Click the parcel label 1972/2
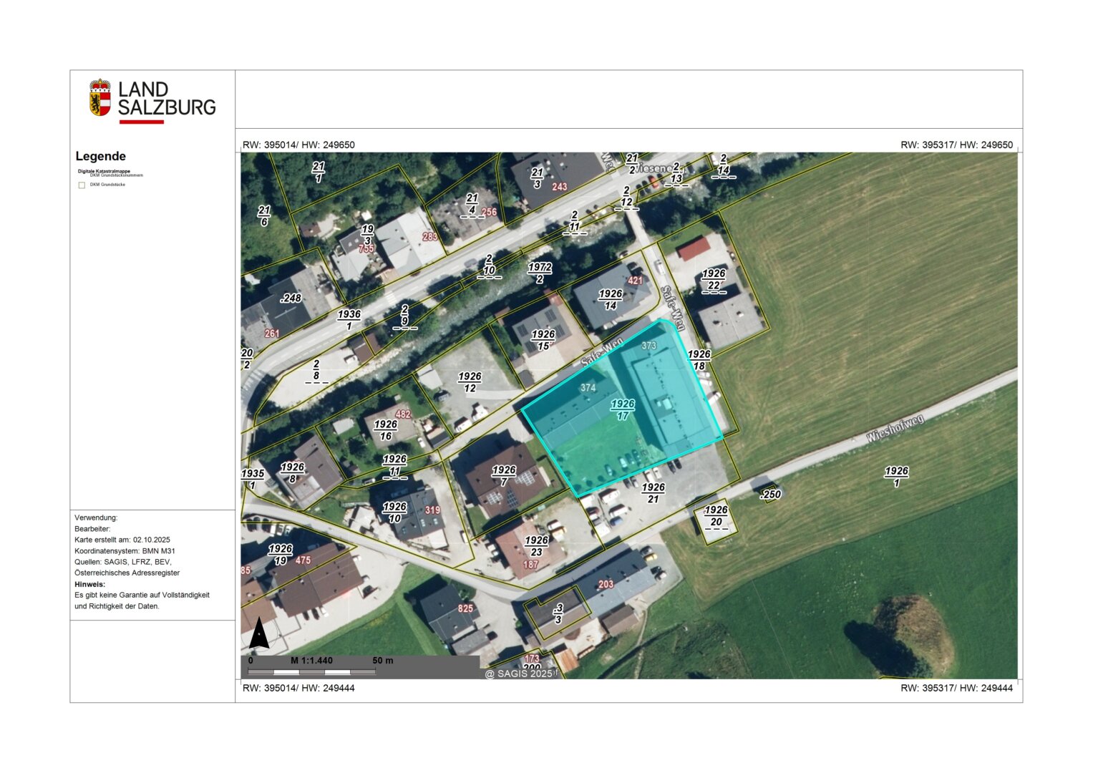 click(540, 273)
